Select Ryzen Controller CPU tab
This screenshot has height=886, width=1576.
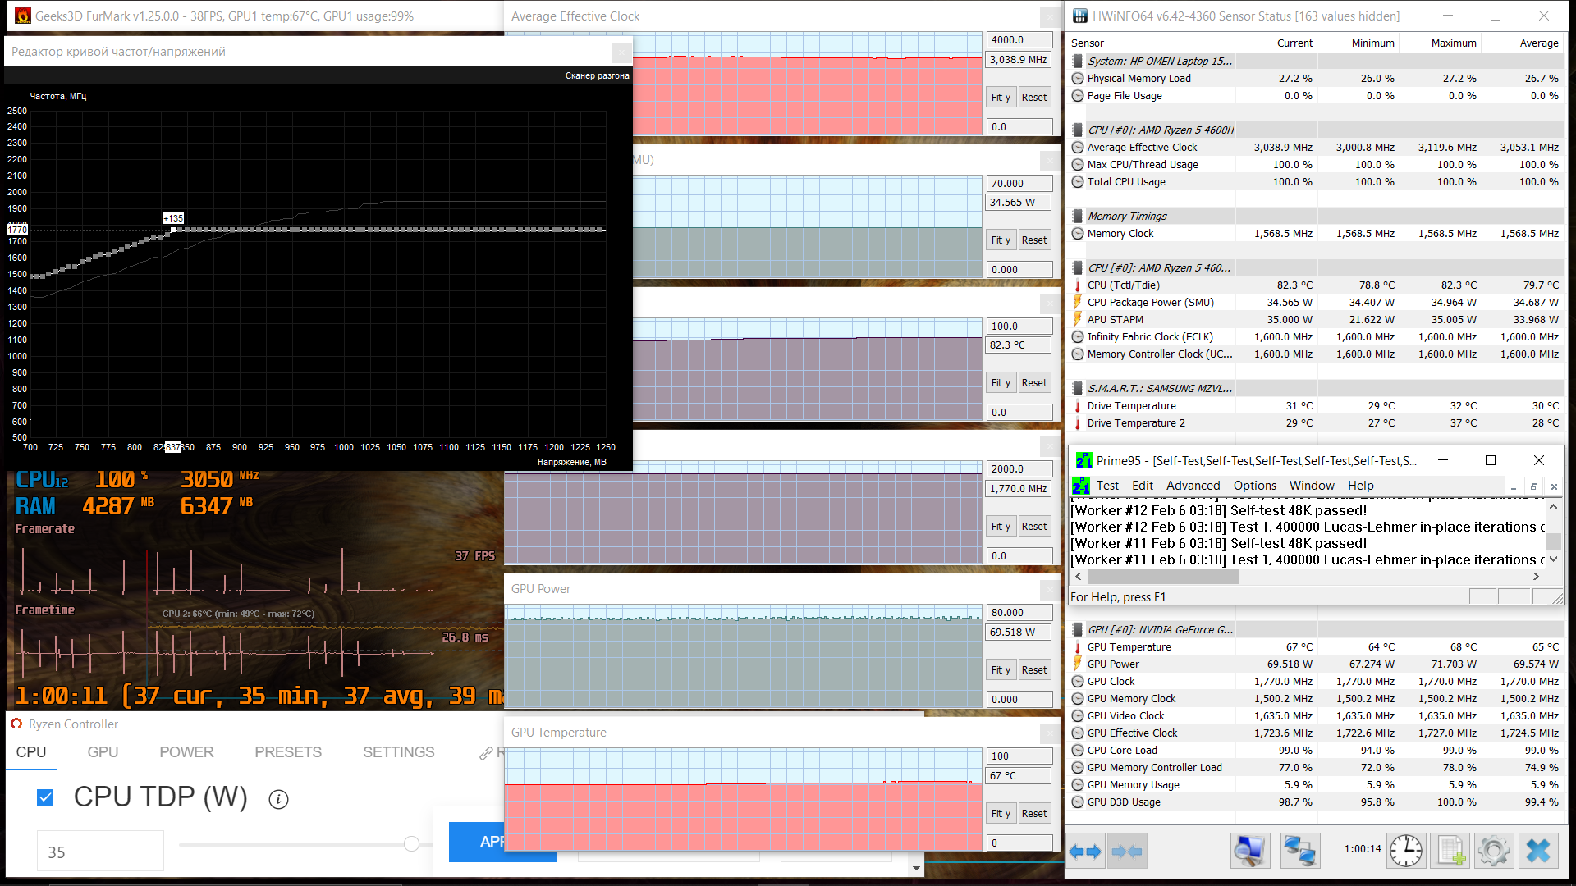(31, 752)
